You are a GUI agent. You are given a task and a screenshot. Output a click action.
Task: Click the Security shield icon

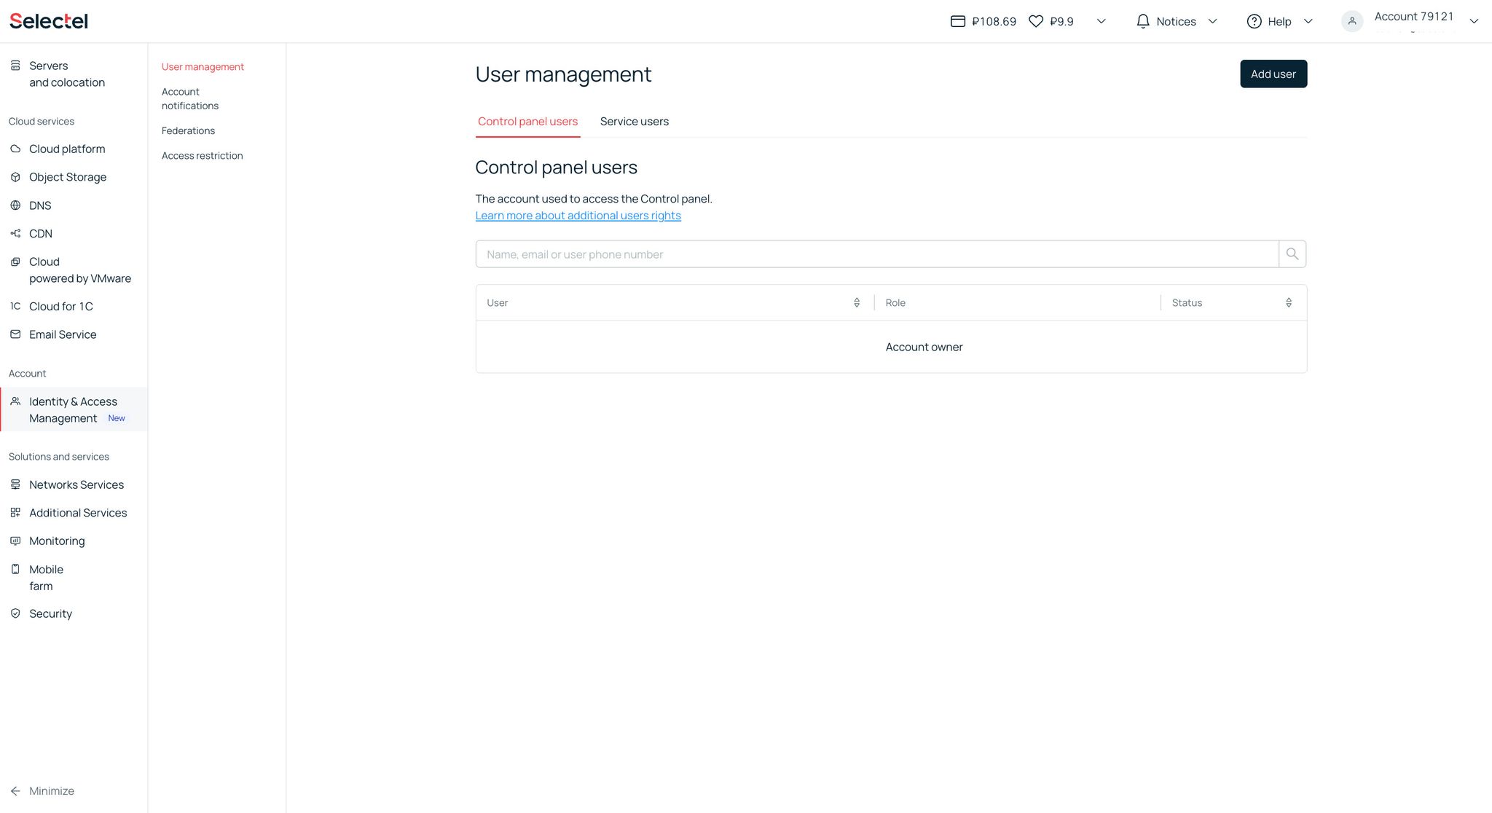(x=15, y=613)
